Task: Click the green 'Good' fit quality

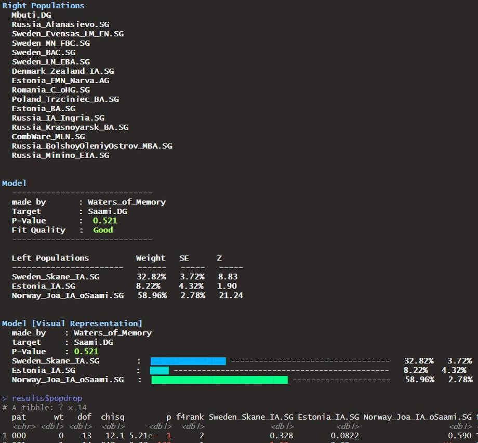Action: coord(103,230)
